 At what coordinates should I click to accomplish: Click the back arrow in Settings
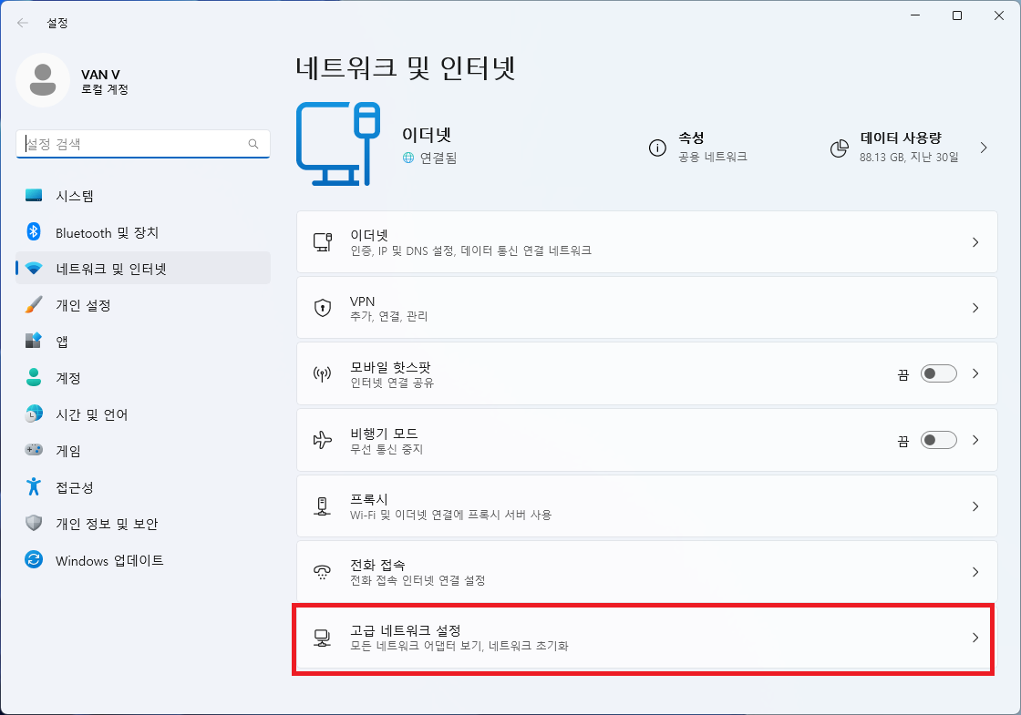21,22
